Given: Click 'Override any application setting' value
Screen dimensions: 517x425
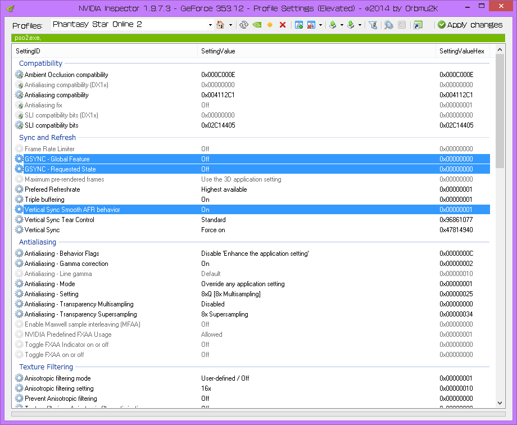Looking at the screenshot, I should point(243,284).
